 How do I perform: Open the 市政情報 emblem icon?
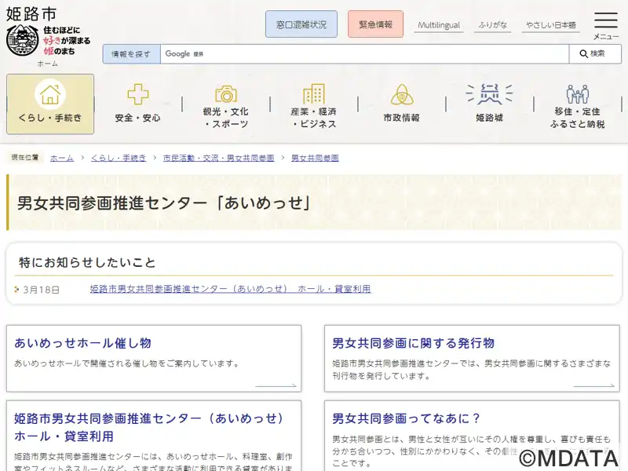(x=402, y=95)
